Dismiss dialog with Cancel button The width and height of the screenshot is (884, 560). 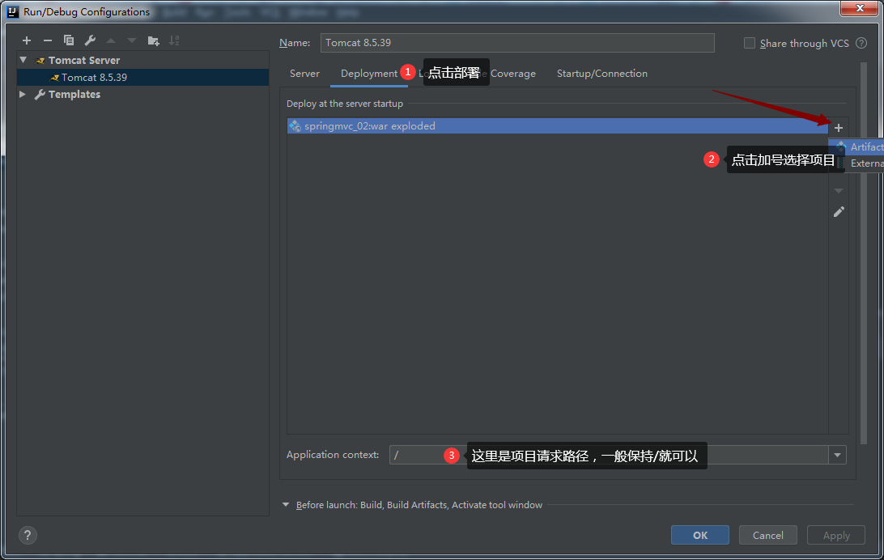[768, 535]
